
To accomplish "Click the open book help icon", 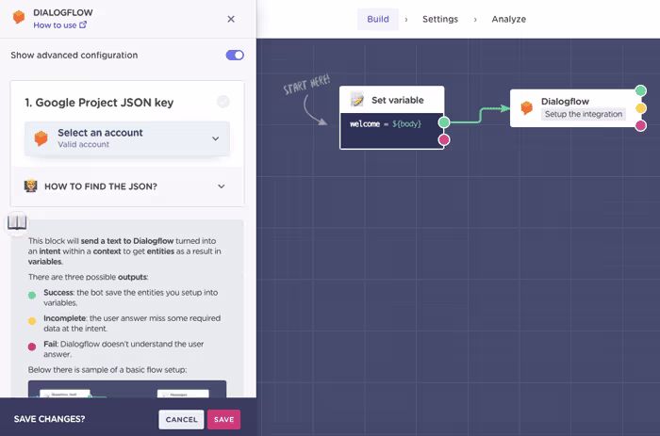I will (x=17, y=221).
